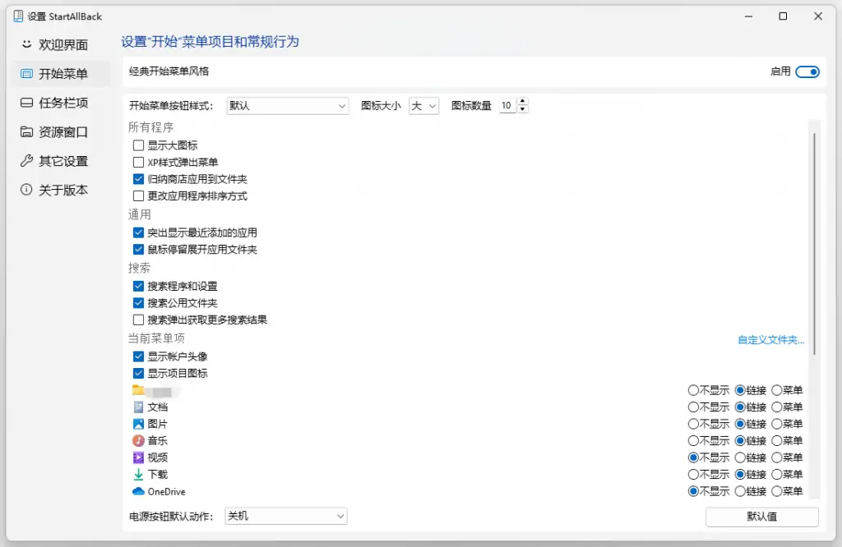
Task: Click the 视频 item icon
Action: click(x=138, y=457)
